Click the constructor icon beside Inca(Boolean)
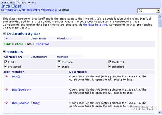 click(6, 89)
